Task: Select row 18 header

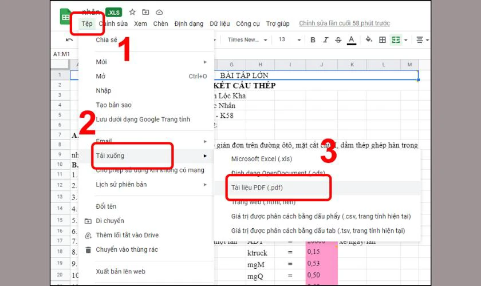Action: [x=60, y=251]
